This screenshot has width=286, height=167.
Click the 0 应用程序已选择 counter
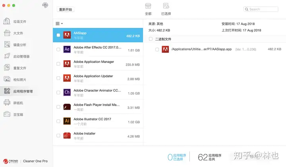177,157
